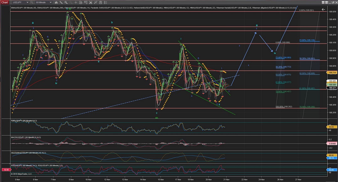
Task: Open the data box document icon
Action: (81, 2)
